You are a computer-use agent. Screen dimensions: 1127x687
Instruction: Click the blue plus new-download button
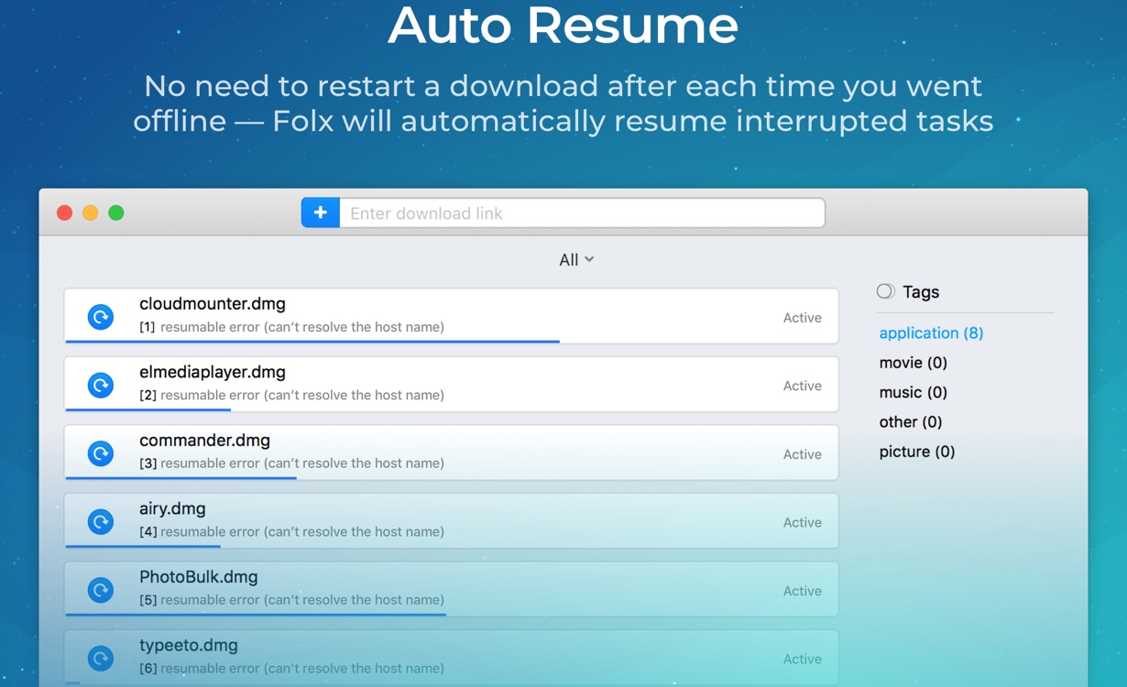point(320,213)
